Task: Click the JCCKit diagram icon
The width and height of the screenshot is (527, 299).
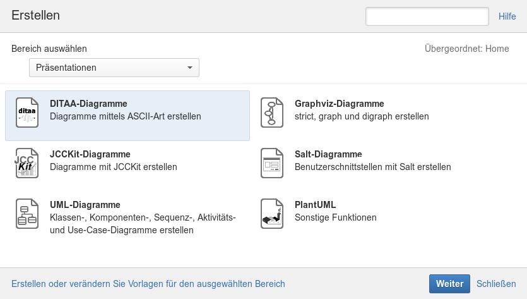Action: pos(27,164)
